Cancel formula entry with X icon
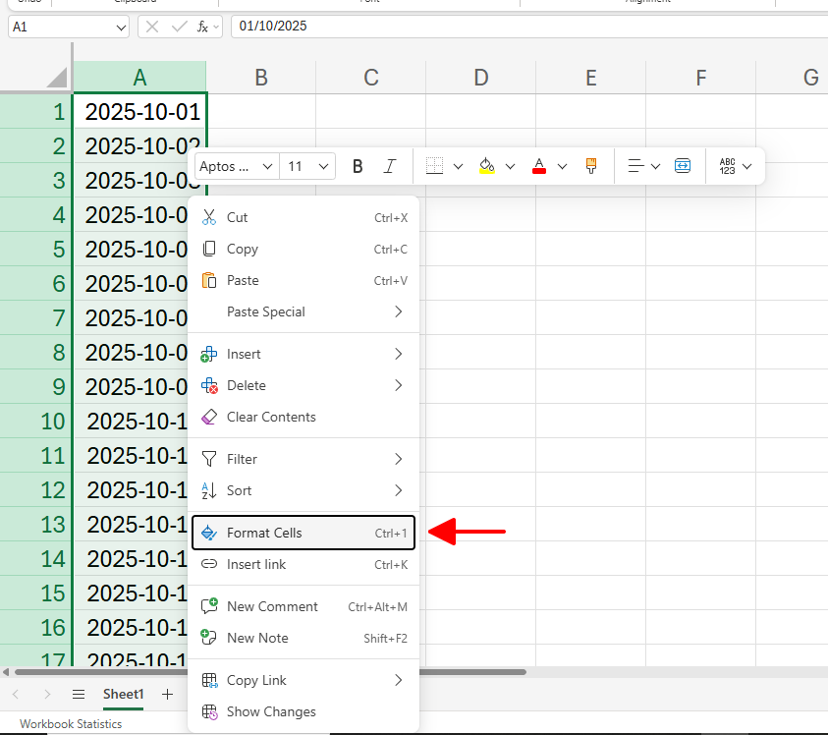 point(152,27)
